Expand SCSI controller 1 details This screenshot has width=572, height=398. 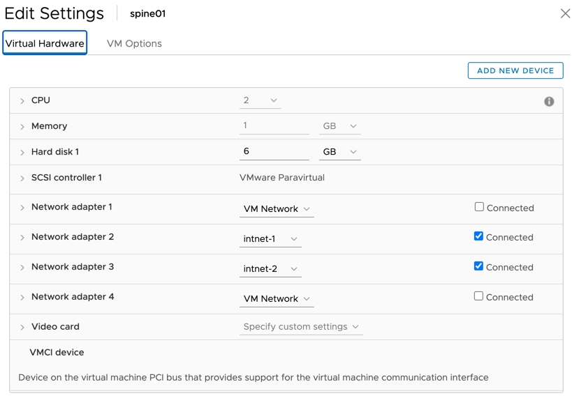coord(22,178)
